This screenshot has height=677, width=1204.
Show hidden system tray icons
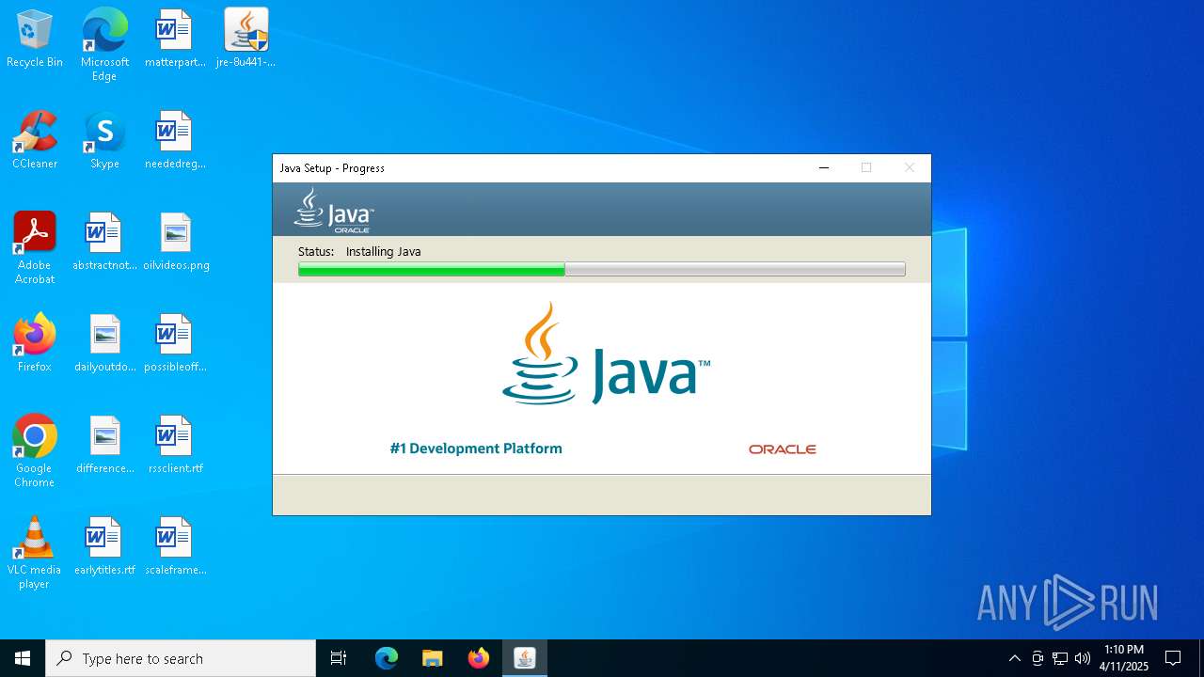point(1014,658)
